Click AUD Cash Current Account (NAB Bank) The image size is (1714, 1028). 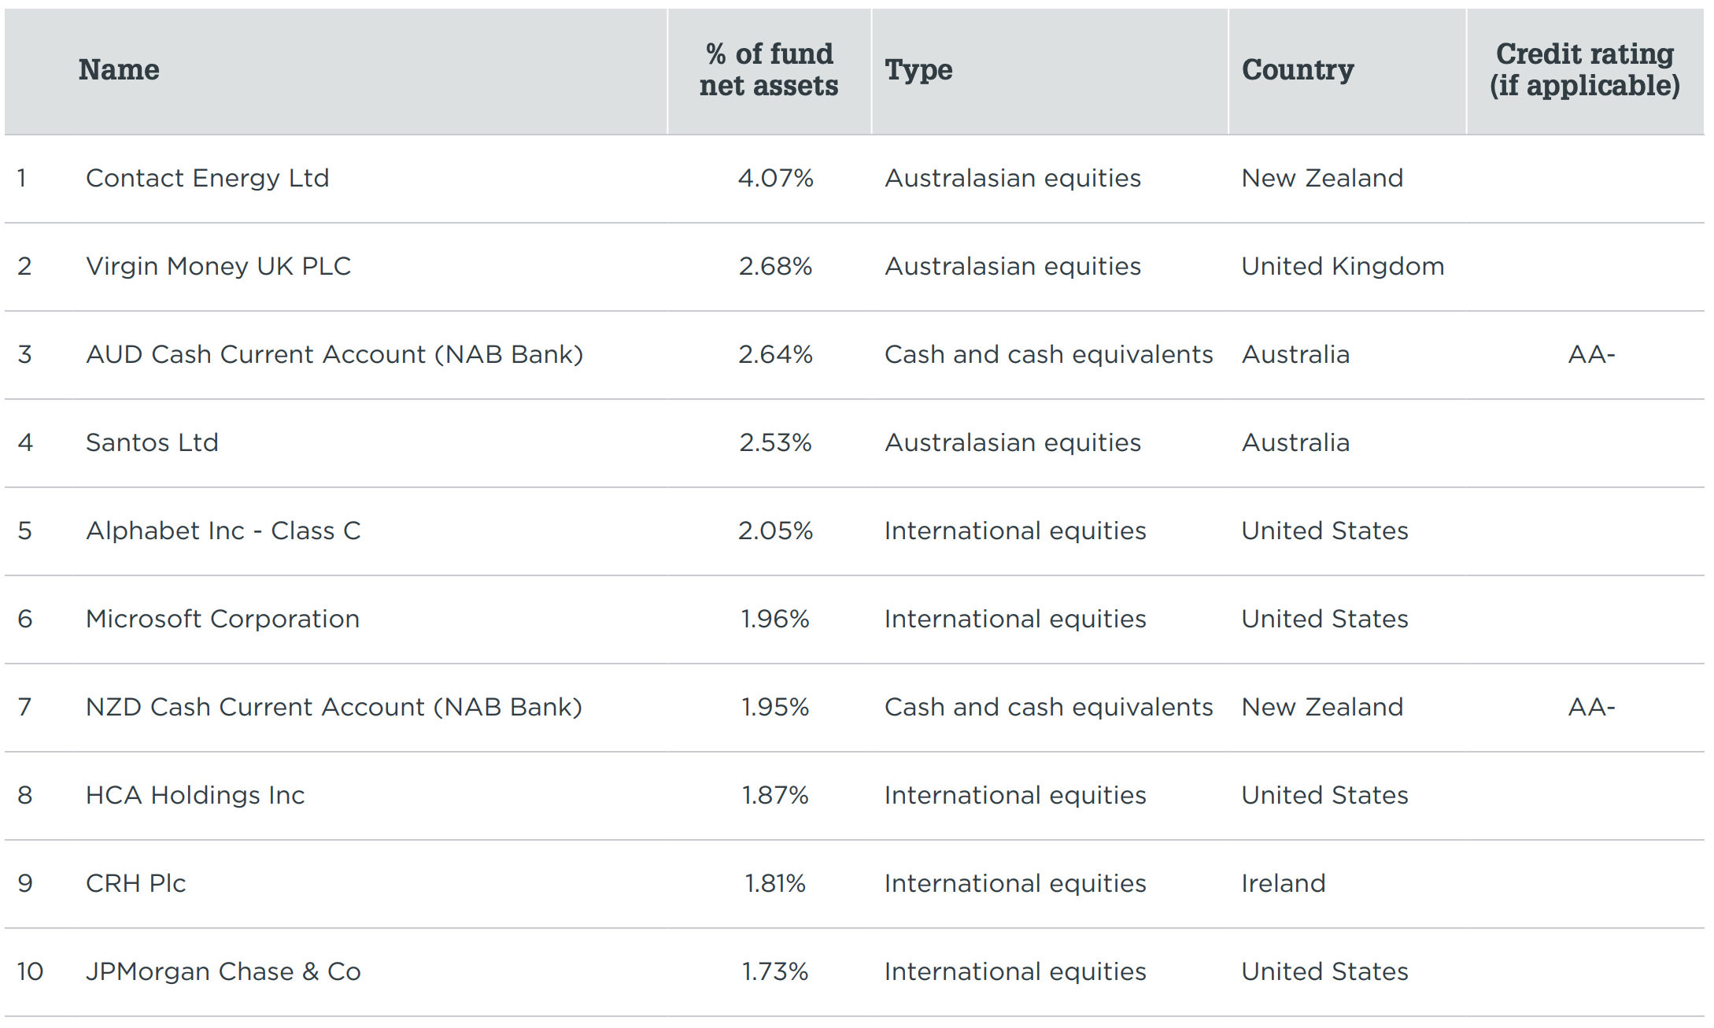point(334,355)
